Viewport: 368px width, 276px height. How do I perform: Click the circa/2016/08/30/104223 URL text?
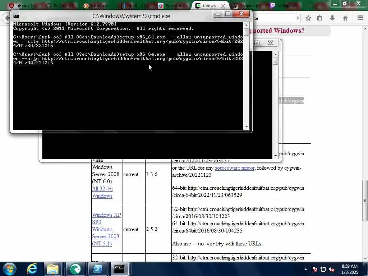(x=201, y=216)
